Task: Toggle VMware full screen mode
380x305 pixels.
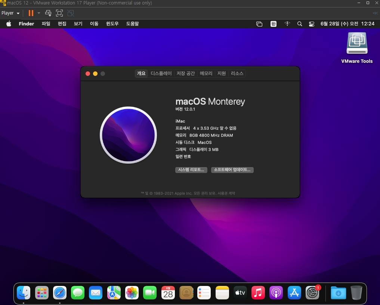Action: [59, 13]
